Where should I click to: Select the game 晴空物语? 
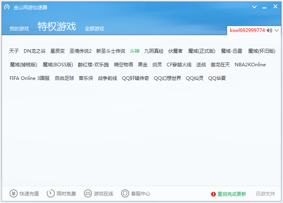point(124,65)
